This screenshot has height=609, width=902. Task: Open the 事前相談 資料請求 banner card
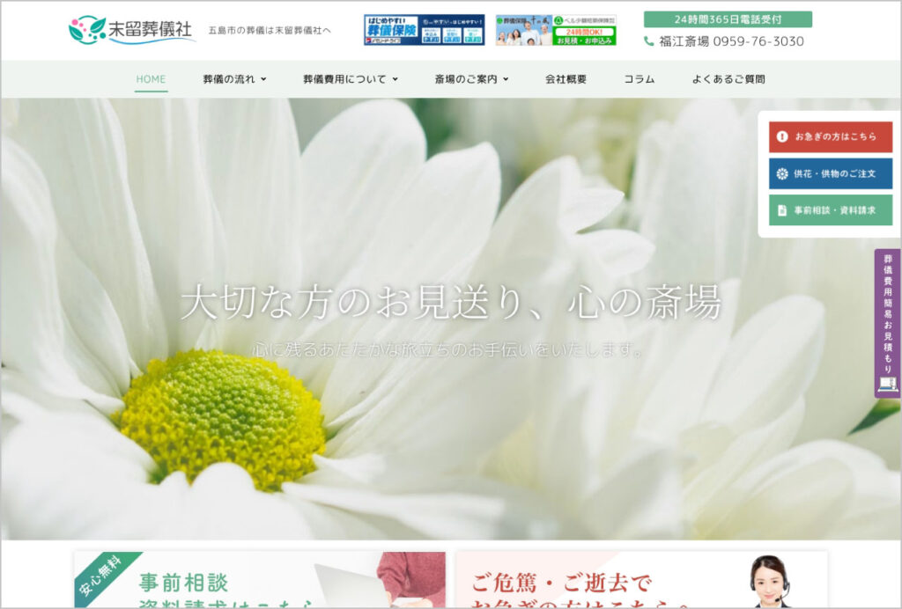point(260,580)
